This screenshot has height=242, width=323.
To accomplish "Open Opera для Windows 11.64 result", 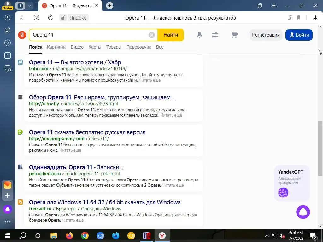I will point(105,202).
